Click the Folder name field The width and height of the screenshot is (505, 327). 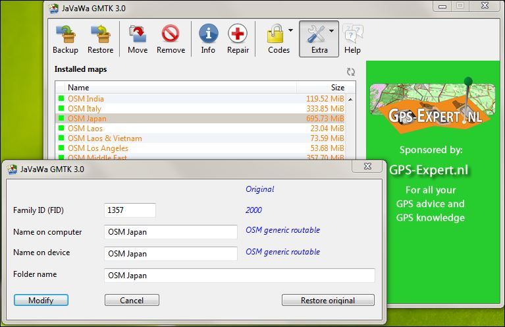pos(240,276)
